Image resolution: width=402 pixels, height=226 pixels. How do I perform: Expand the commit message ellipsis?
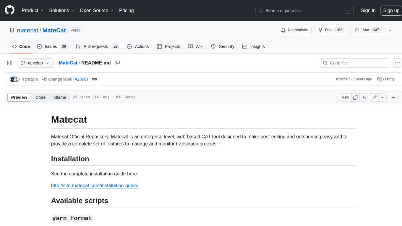(x=95, y=79)
